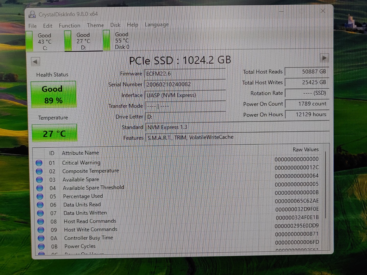This screenshot has width=367, height=275.
Task: Open the File menu
Action: coord(32,26)
